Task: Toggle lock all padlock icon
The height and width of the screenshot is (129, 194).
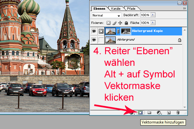Action: tap(126, 23)
